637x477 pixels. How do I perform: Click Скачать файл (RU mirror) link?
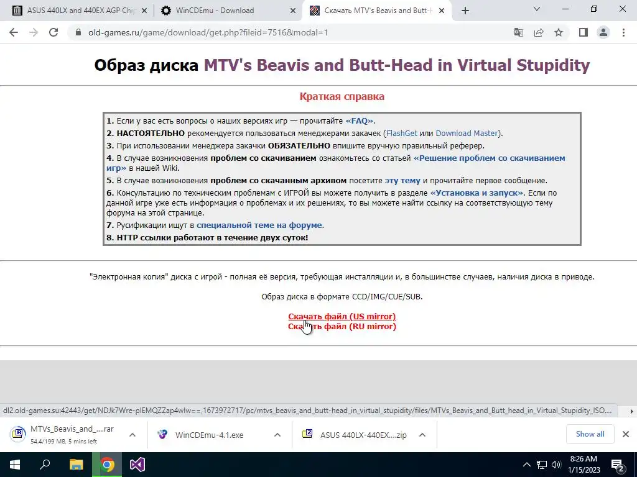tap(342, 327)
